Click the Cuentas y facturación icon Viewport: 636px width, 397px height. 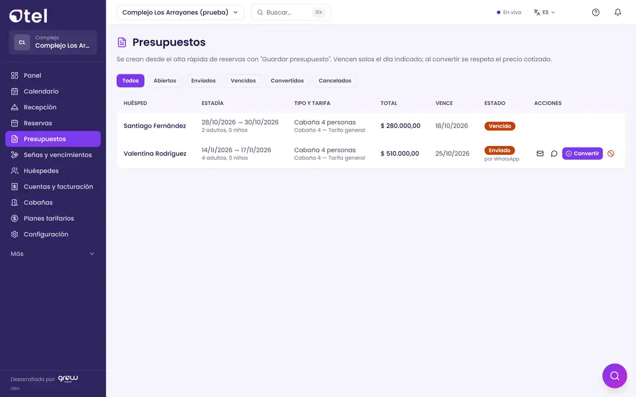point(14,186)
